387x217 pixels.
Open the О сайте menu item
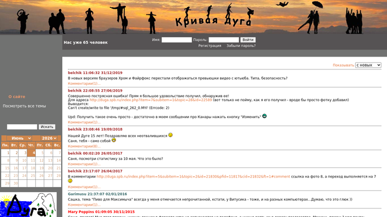click(x=17, y=97)
